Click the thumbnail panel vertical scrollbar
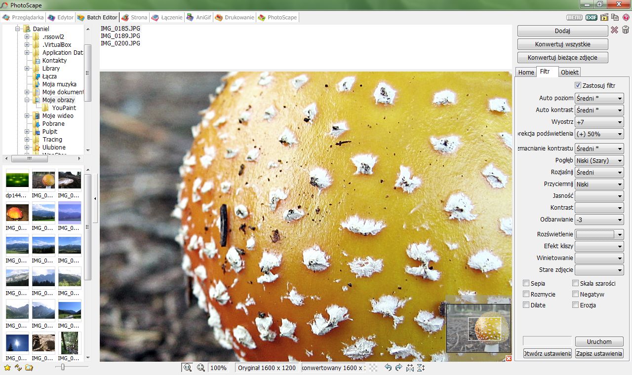The image size is (632, 375). pyautogui.click(x=88, y=227)
